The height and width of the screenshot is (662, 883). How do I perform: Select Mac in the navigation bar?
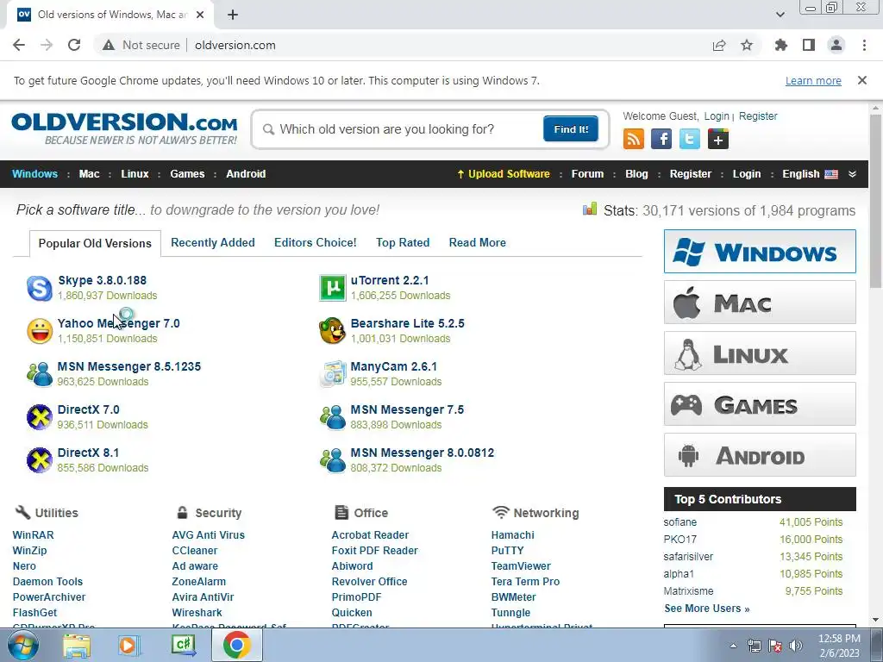pos(89,174)
